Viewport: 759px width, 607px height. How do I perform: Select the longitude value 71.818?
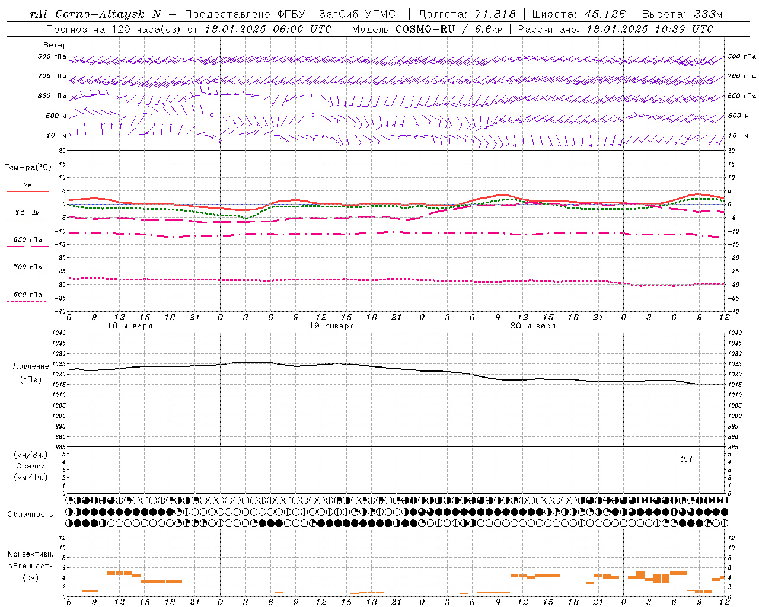pyautogui.click(x=496, y=14)
